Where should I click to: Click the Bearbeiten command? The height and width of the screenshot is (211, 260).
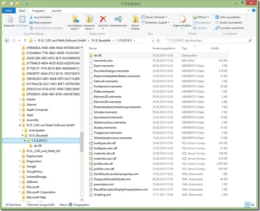click(x=202, y=23)
